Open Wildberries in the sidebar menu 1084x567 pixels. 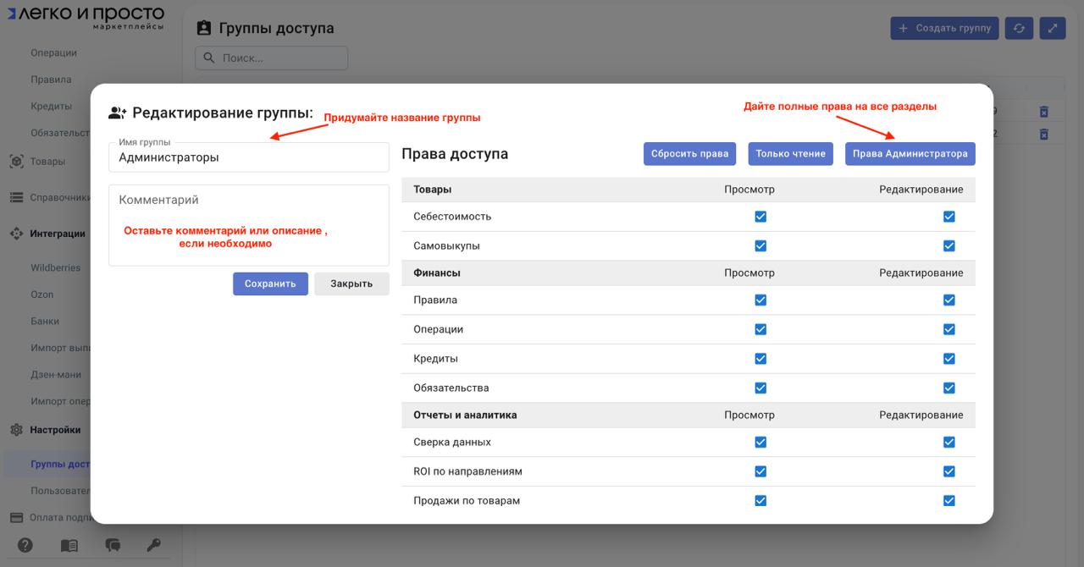point(56,268)
